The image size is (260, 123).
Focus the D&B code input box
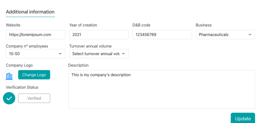(162, 35)
